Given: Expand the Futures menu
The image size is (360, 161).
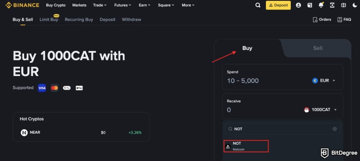Looking at the screenshot, I should [123, 5].
